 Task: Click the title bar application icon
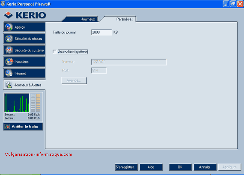[x=3, y=4]
